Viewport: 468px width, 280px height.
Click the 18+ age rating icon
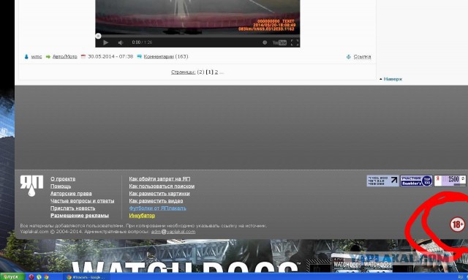457,224
